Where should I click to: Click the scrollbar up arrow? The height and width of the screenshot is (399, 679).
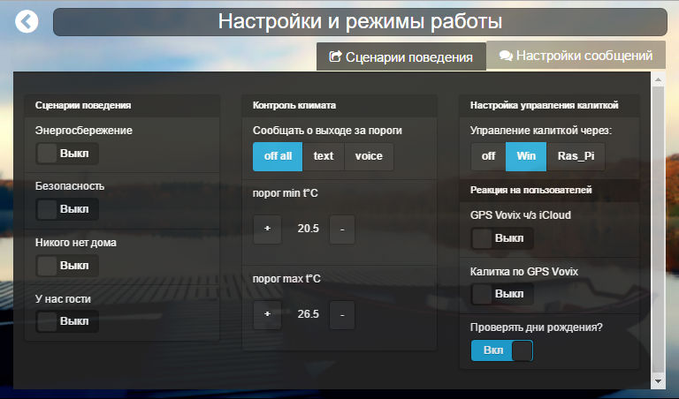click(658, 79)
